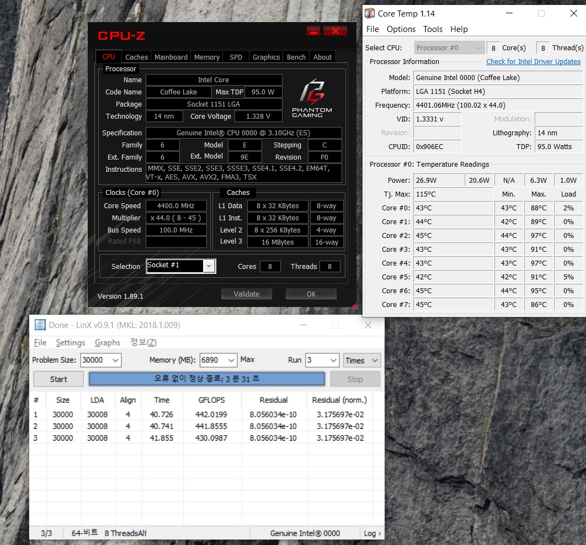The height and width of the screenshot is (545, 586).
Task: Click the Multiplier value x 44.0 (8 - 45)
Action: coord(175,218)
